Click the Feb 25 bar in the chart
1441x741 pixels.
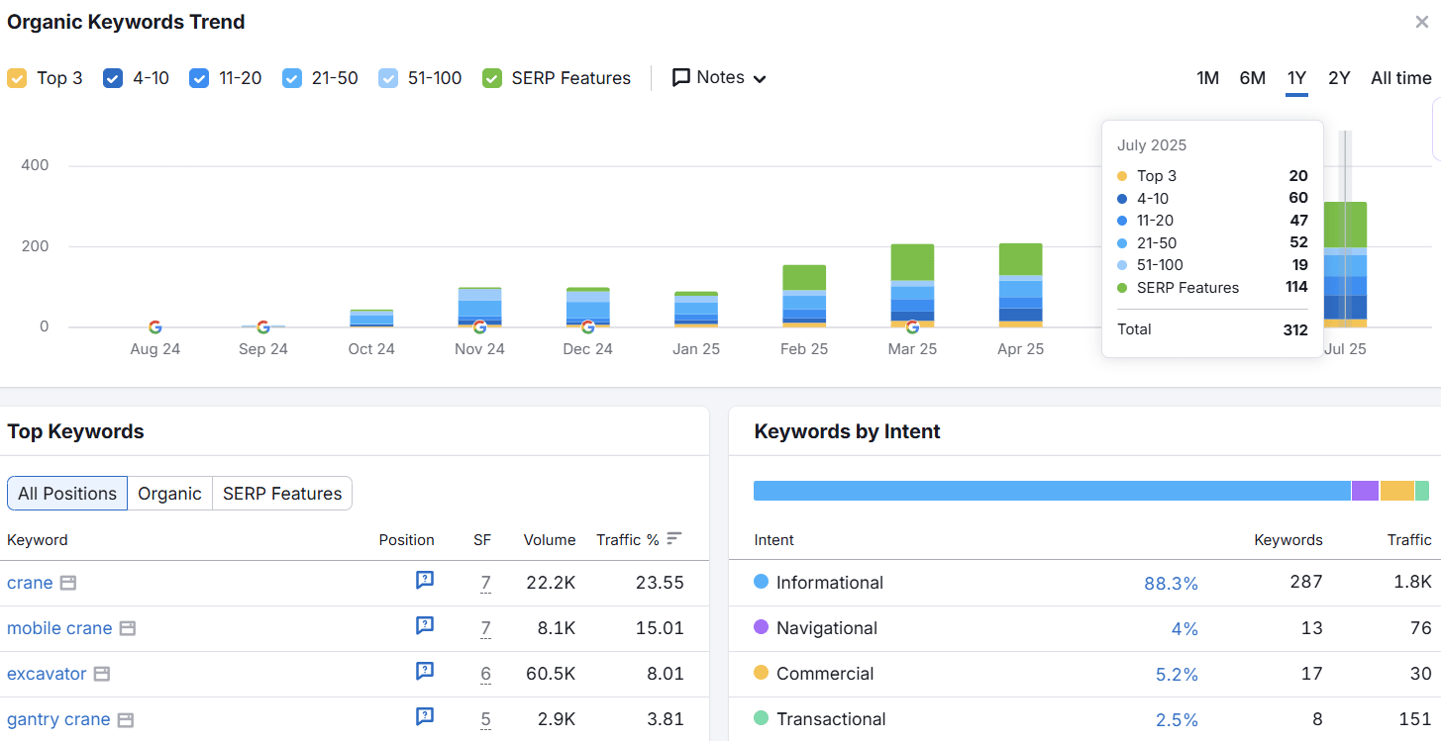coord(804,296)
